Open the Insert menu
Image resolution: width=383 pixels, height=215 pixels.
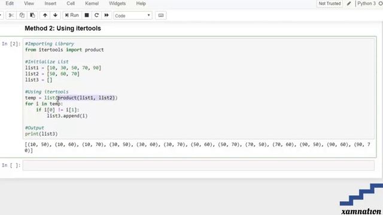click(x=50, y=4)
